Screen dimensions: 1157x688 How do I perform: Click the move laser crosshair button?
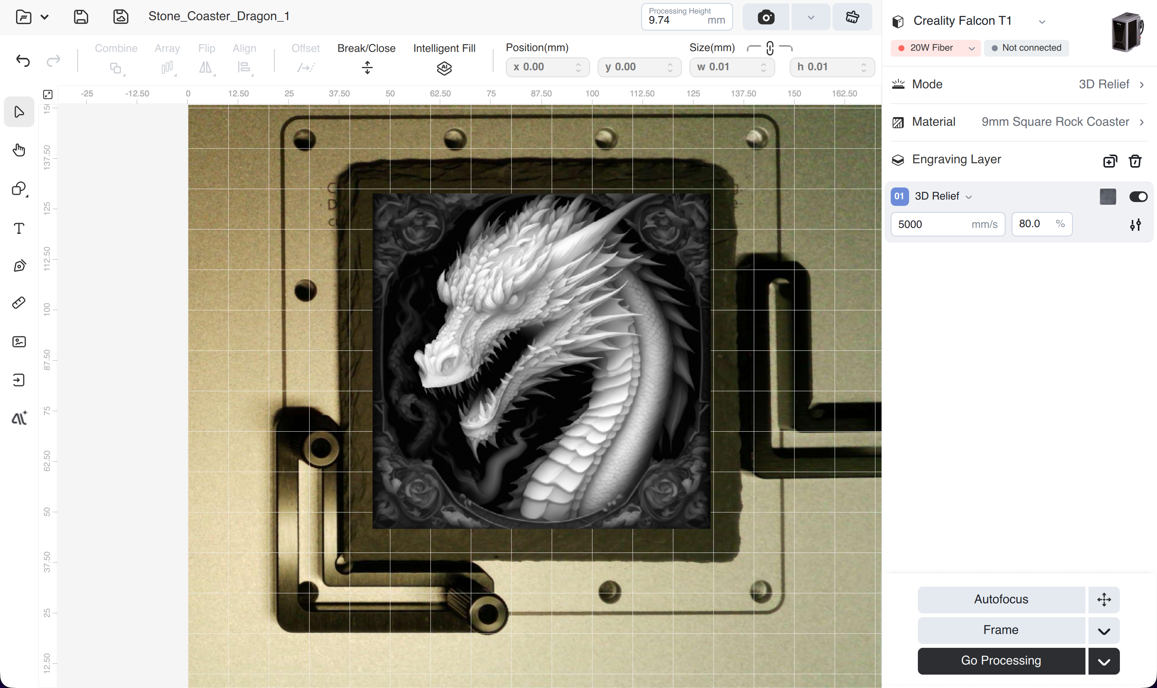1104,600
